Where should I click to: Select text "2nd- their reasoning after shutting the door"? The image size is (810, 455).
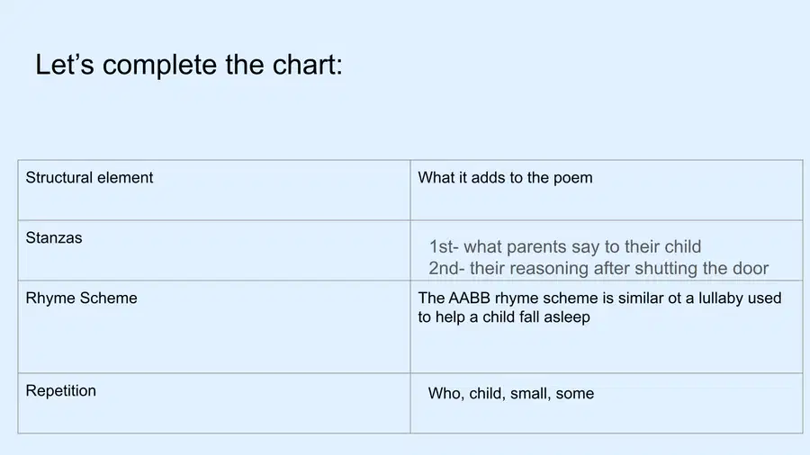click(598, 268)
